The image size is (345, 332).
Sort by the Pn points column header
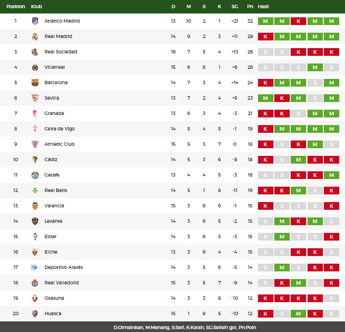pos(250,7)
